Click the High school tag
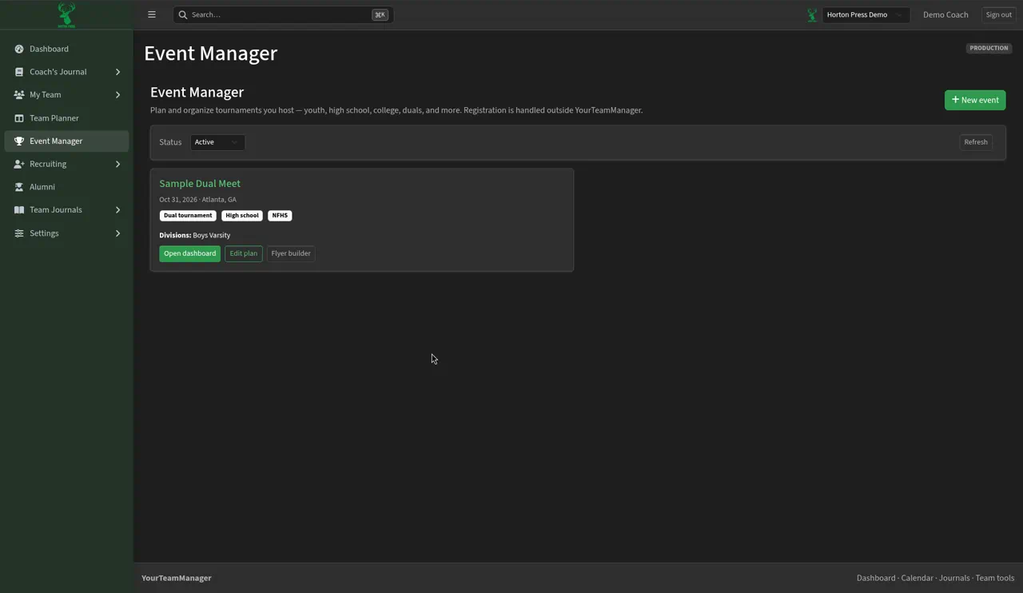Image resolution: width=1023 pixels, height=593 pixels. 242,216
